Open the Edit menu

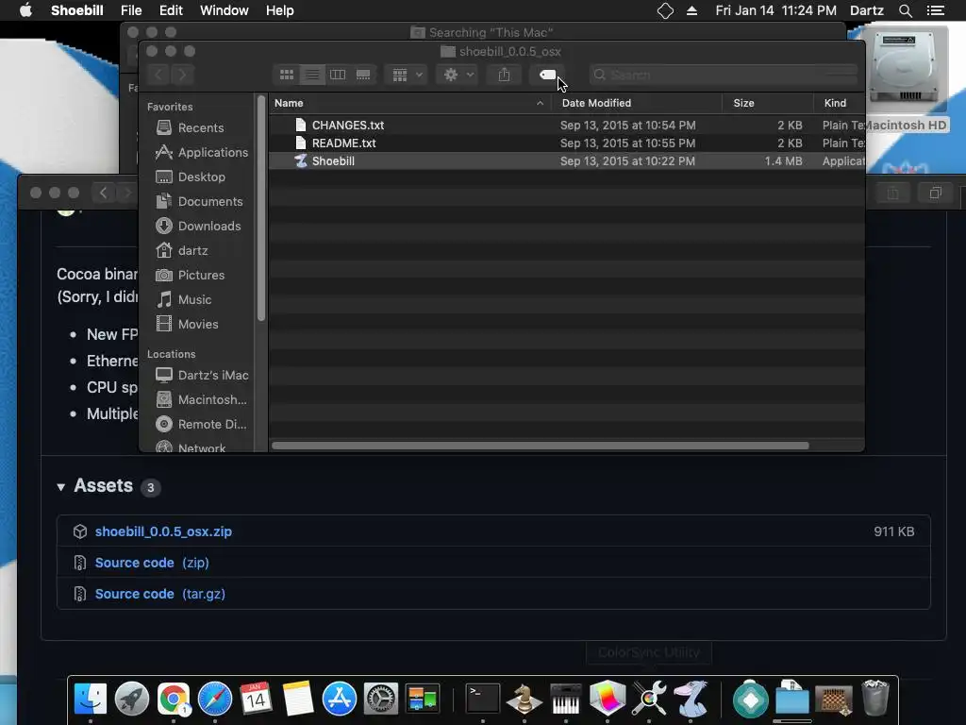tap(171, 10)
